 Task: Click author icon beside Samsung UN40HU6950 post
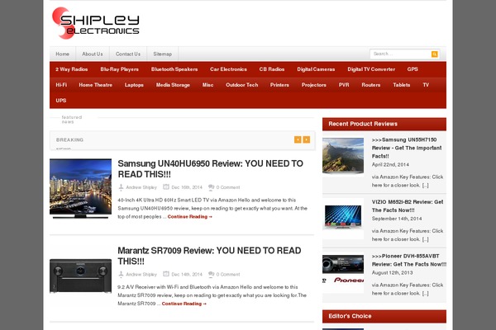[121, 187]
